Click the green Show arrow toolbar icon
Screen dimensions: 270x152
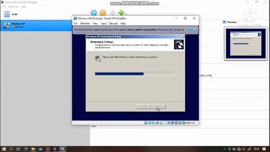121,13
